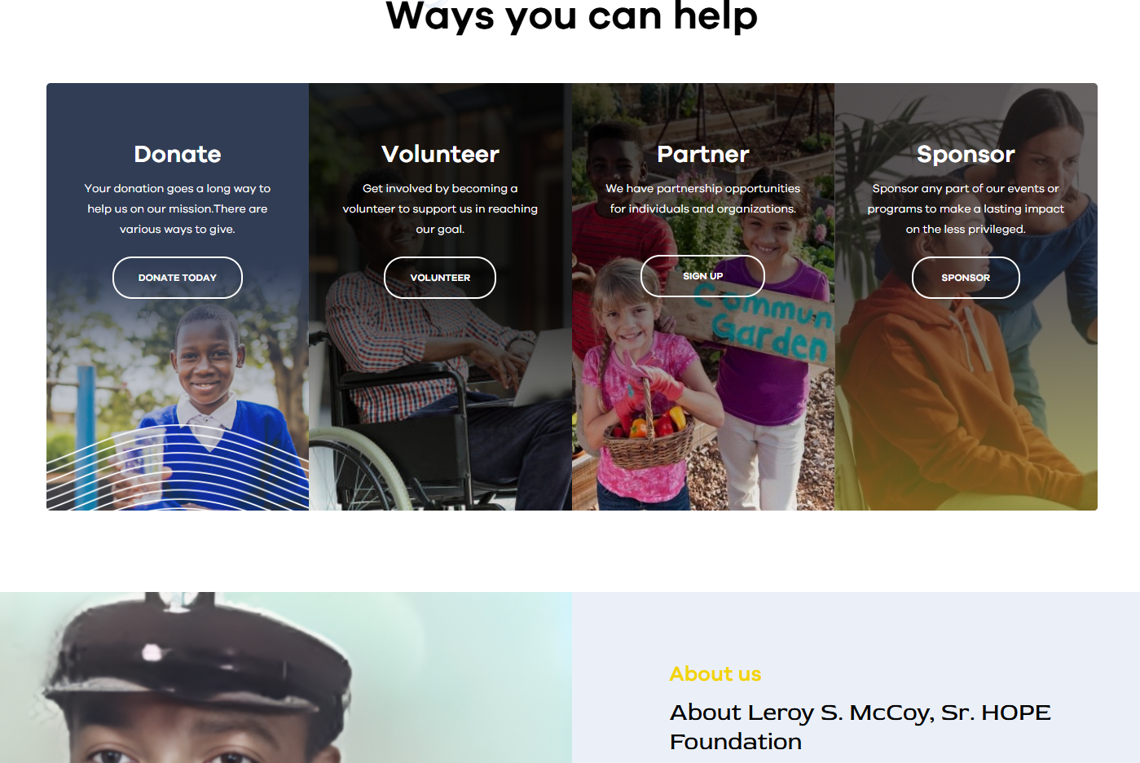This screenshot has height=763, width=1140.
Task: Select the Donate card heading
Action: click(x=178, y=154)
